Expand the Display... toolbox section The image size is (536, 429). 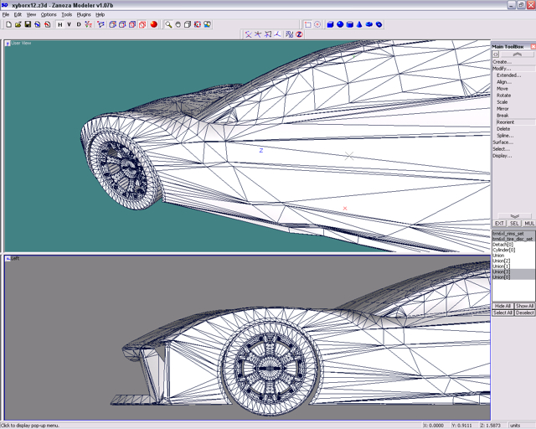[x=502, y=156]
